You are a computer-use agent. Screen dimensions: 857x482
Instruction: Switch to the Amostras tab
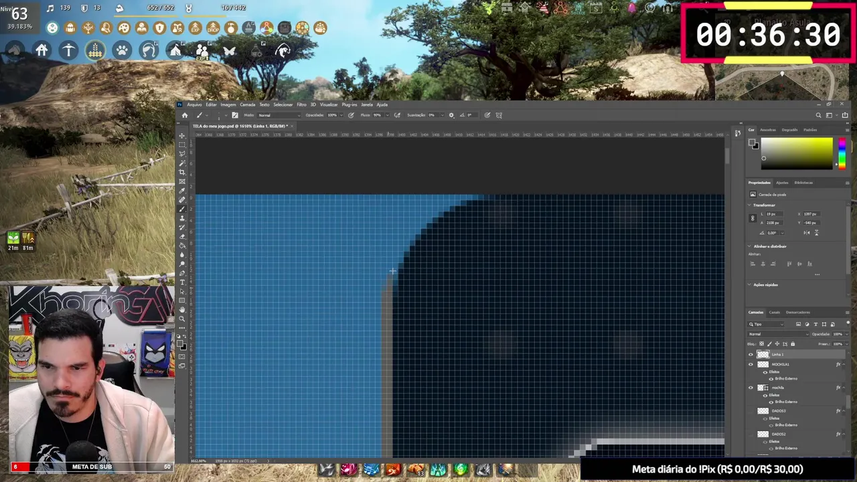pyautogui.click(x=768, y=130)
